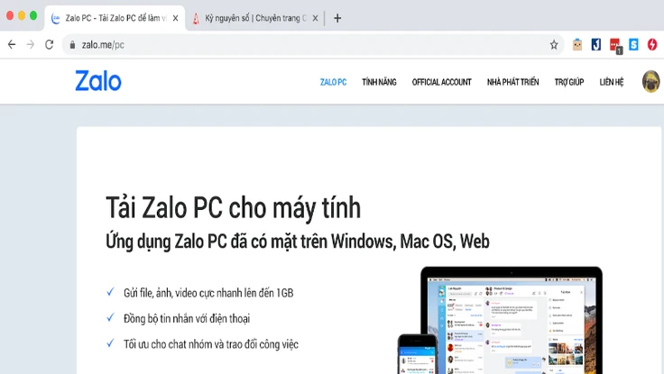Viewport: 664px width, 374px height.
Task: Open the red extension with badge 1
Action: (615, 46)
